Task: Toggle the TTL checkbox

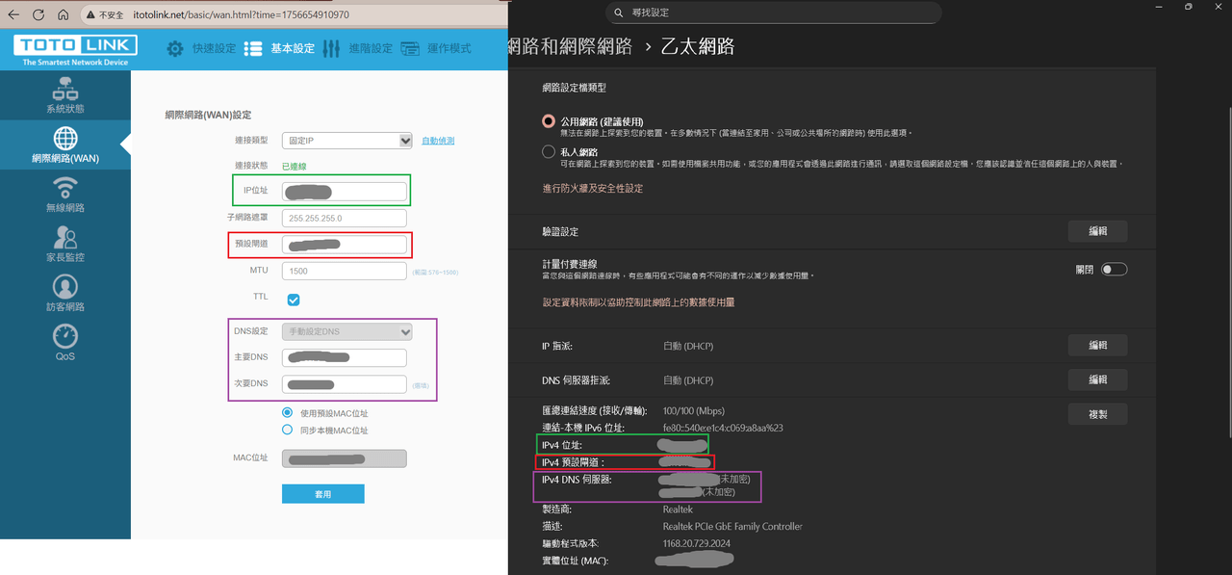Action: tap(294, 300)
